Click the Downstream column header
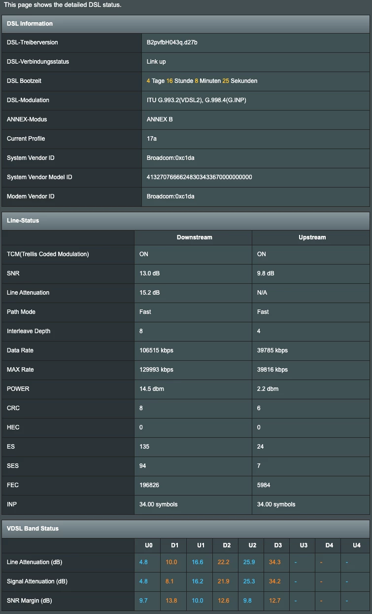The image size is (372, 614). click(194, 237)
